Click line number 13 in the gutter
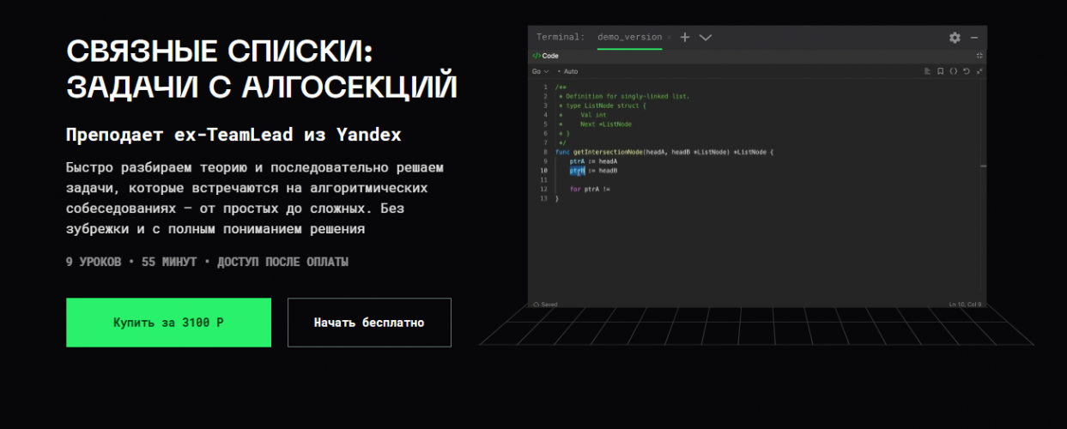This screenshot has width=1067, height=429. point(544,198)
